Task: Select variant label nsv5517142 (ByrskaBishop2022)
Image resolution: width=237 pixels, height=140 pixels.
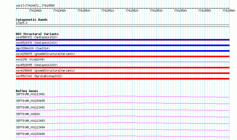Action: pos(39,76)
